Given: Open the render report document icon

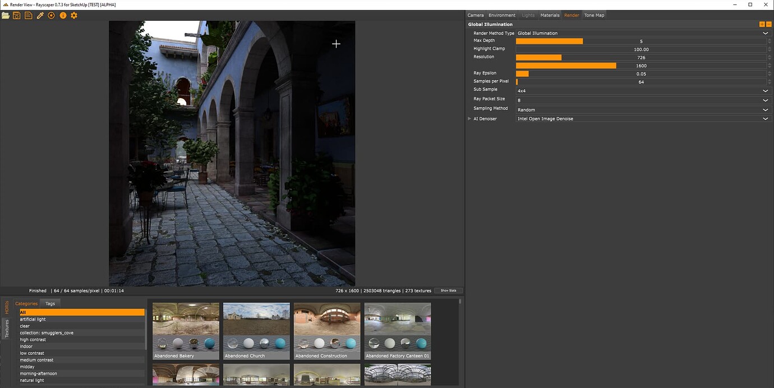Looking at the screenshot, I should coord(28,15).
